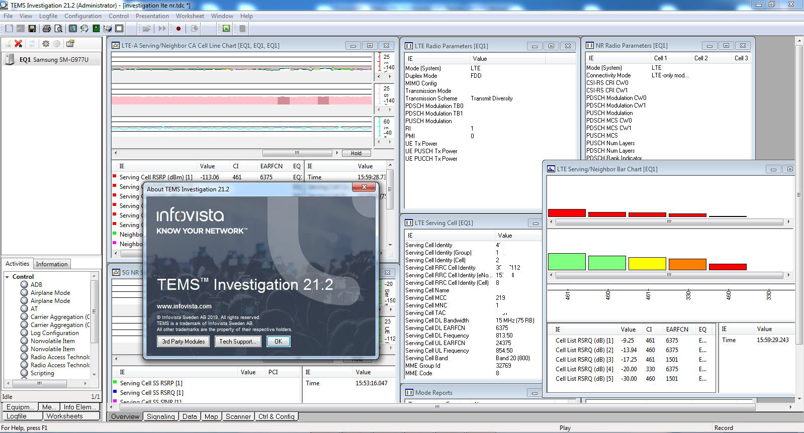Switch to the Scanner worksheet tab
This screenshot has width=804, height=433.
pyautogui.click(x=238, y=416)
